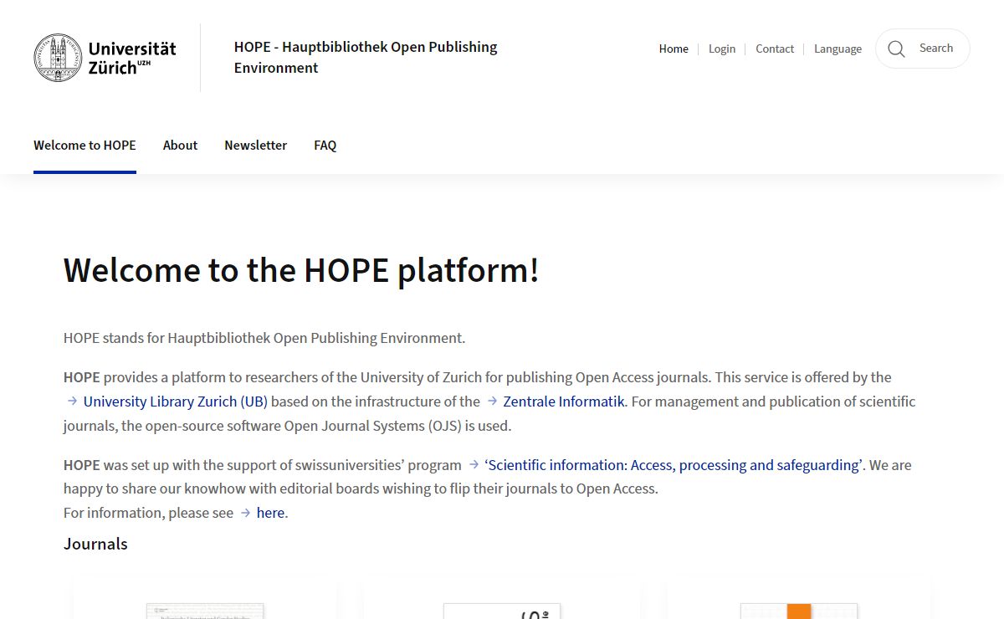The image size is (1004, 619).
Task: Open the 'Scientific information: Access, processing and safeguarding' link
Action: point(665,465)
